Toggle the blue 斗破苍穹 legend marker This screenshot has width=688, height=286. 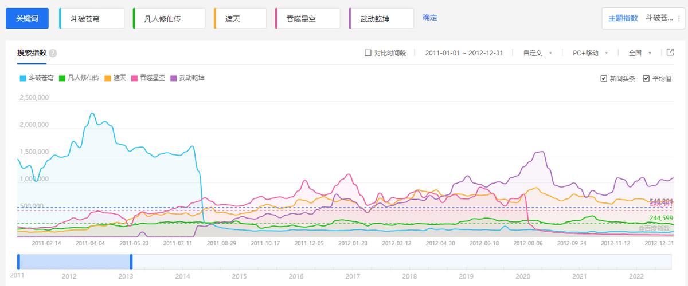(23, 78)
